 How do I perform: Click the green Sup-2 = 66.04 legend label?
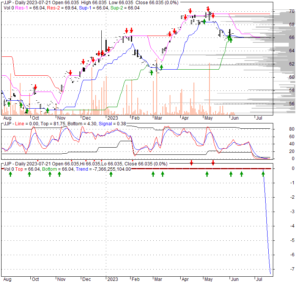125,8
